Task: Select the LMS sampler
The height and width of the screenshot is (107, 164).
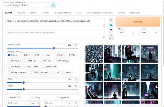Action: point(35,55)
